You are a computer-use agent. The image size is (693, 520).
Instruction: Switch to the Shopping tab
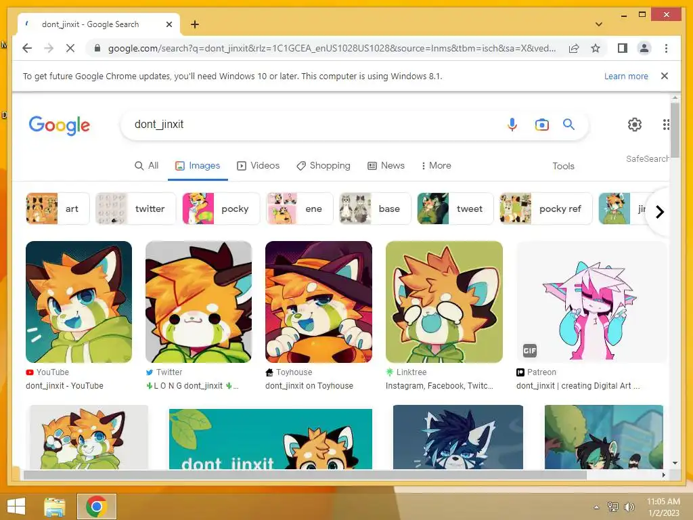click(323, 166)
